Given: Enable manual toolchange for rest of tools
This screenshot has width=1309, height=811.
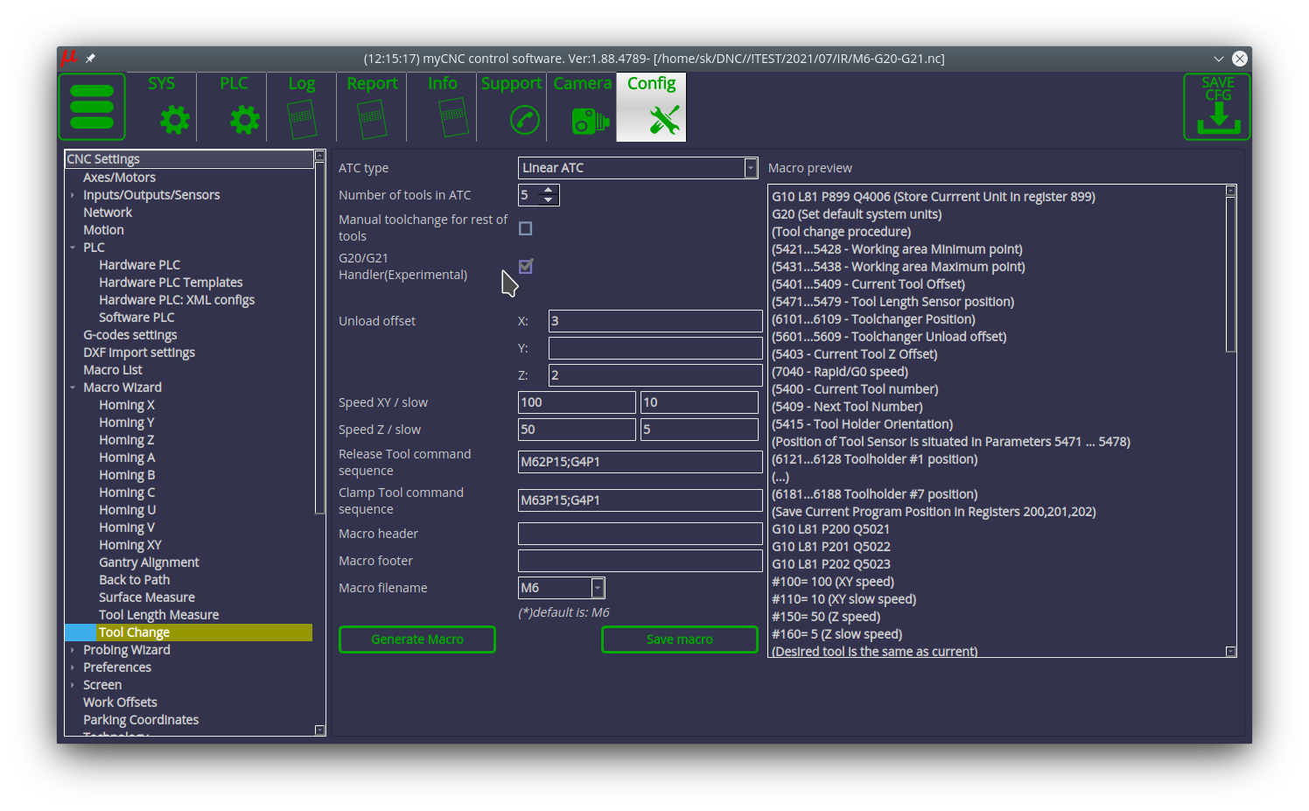Looking at the screenshot, I should coord(526,228).
